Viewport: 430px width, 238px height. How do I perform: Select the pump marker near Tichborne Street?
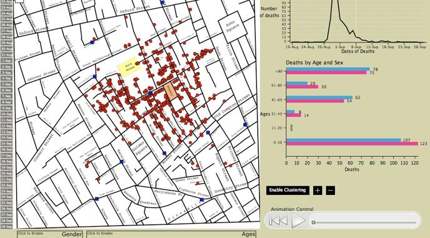pyautogui.click(x=202, y=200)
